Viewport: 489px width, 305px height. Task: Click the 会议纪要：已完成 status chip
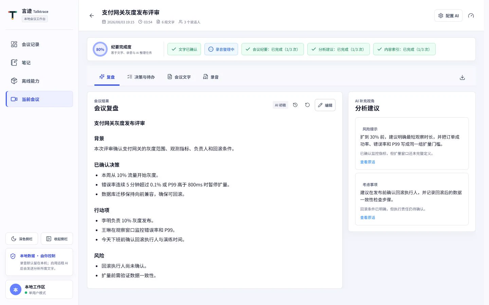pos(272,49)
